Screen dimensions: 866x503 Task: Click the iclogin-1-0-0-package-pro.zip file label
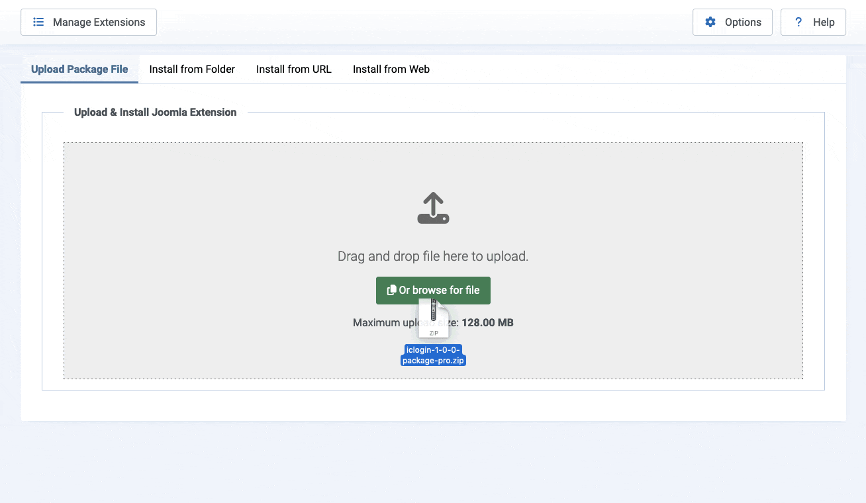[x=434, y=355]
